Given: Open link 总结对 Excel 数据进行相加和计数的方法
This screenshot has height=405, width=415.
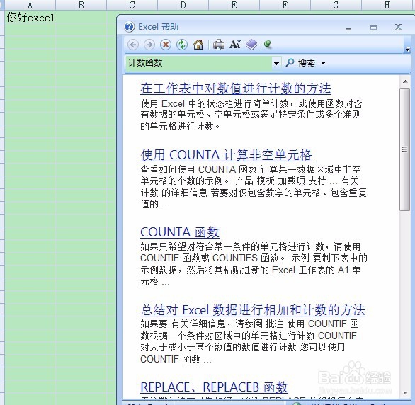Looking at the screenshot, I should pos(253,309).
